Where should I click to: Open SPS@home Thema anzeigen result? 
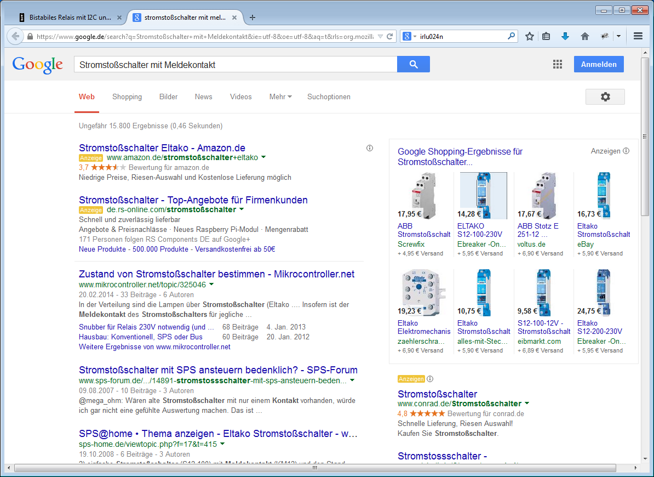218,434
